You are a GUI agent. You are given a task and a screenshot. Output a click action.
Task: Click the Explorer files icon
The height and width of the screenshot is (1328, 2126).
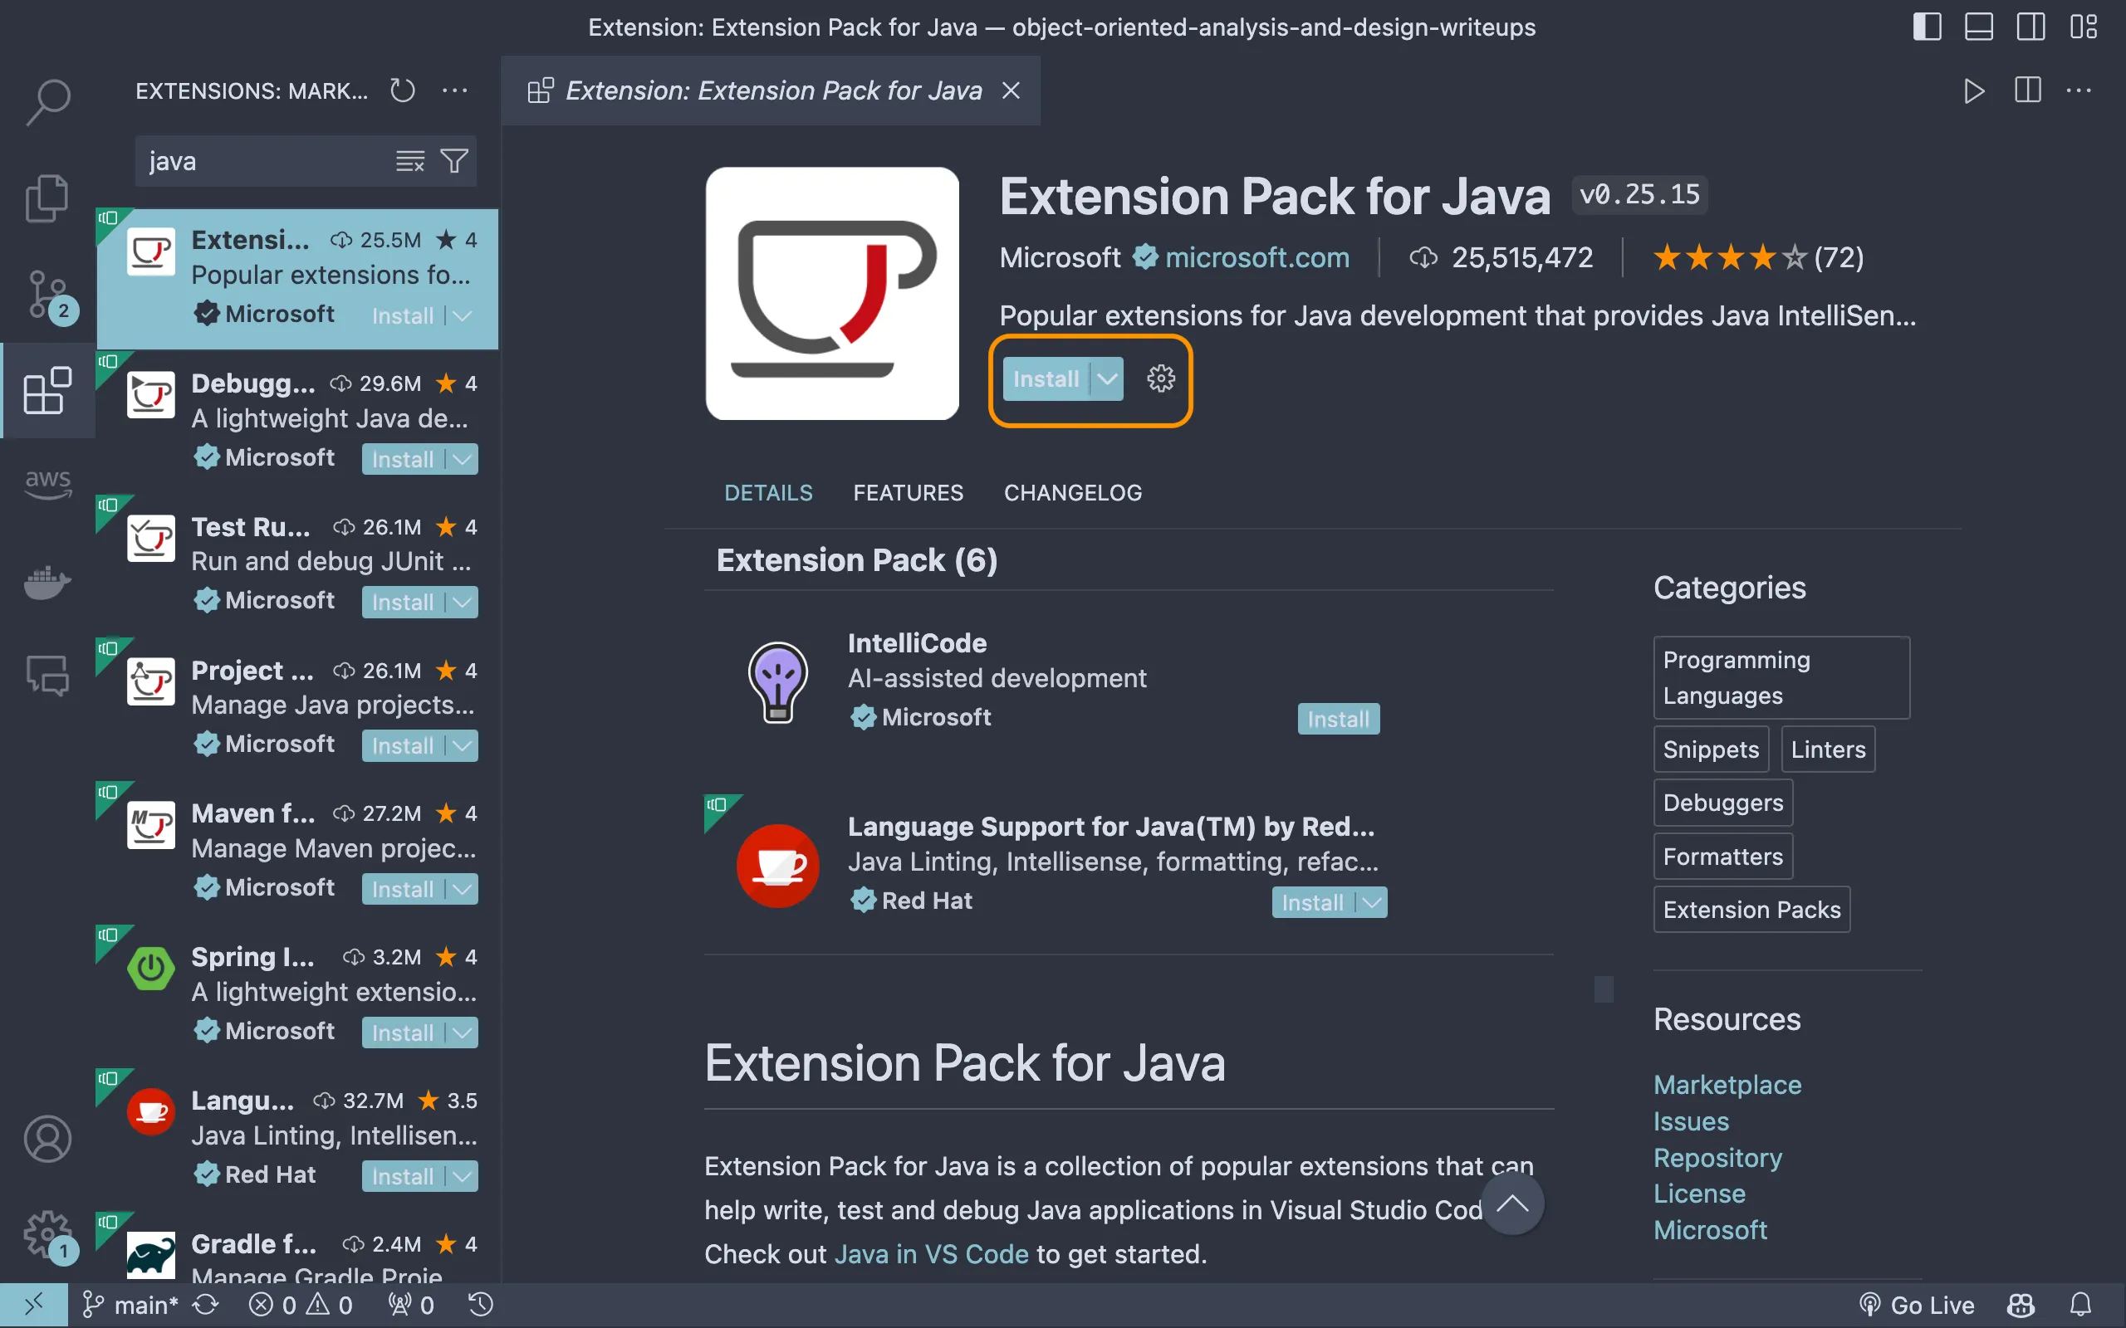click(47, 198)
